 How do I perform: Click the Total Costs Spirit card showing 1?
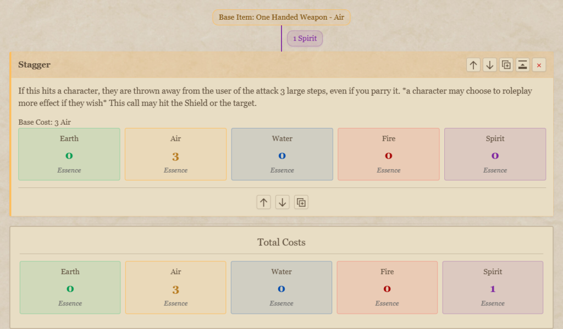493,287
